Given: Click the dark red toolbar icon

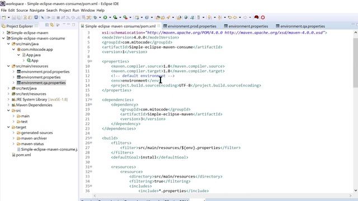Looking at the screenshot, I should tap(256, 17).
